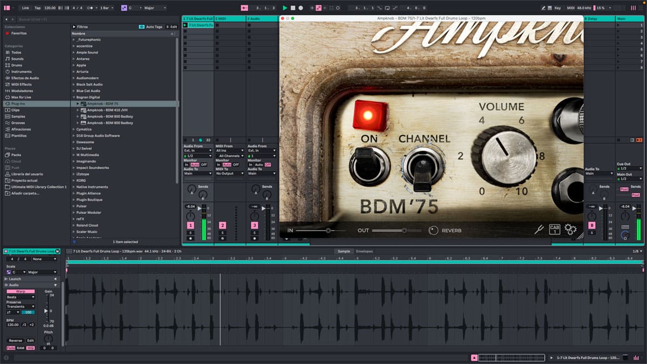Toggle Auto Tags in browser
Viewport: 647px width, 364px height.
click(x=151, y=26)
